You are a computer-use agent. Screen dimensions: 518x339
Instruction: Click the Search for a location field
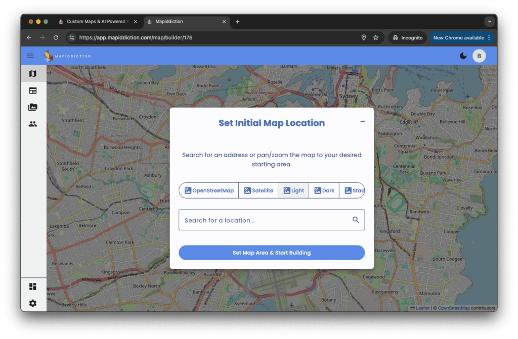click(x=263, y=220)
